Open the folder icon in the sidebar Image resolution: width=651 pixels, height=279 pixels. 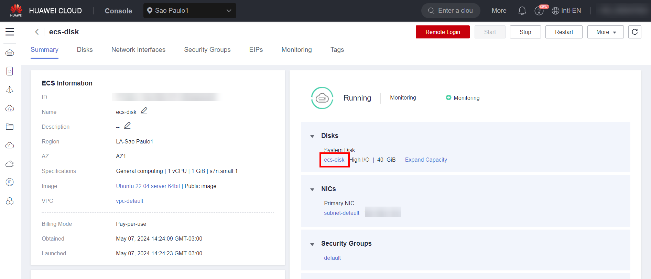pyautogui.click(x=10, y=127)
